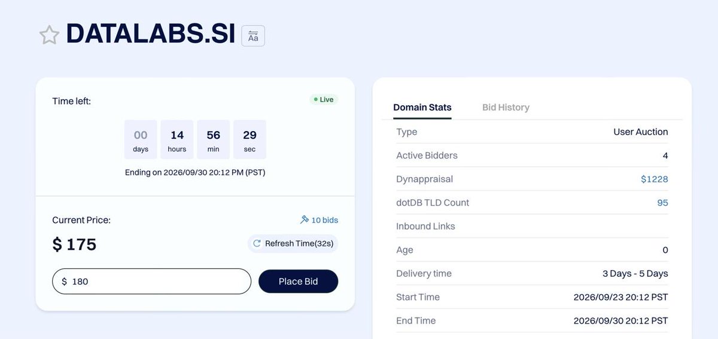Screen dimensions: 718x339
Task: Open the dotDB TLD Count value 95
Action: 662,203
